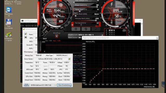This screenshot has width=166, height=93.
Task: Click the Fan Speed slider handle
Action: [x=81, y=25]
